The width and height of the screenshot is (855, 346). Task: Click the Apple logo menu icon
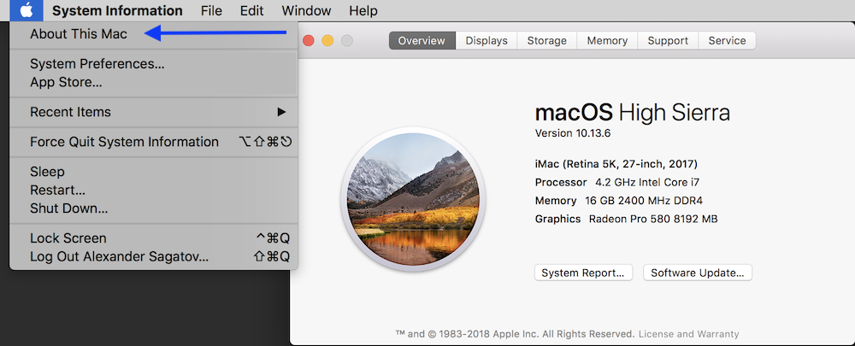[27, 11]
